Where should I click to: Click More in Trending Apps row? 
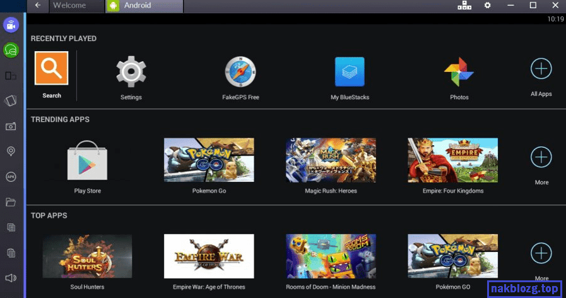[541, 157]
